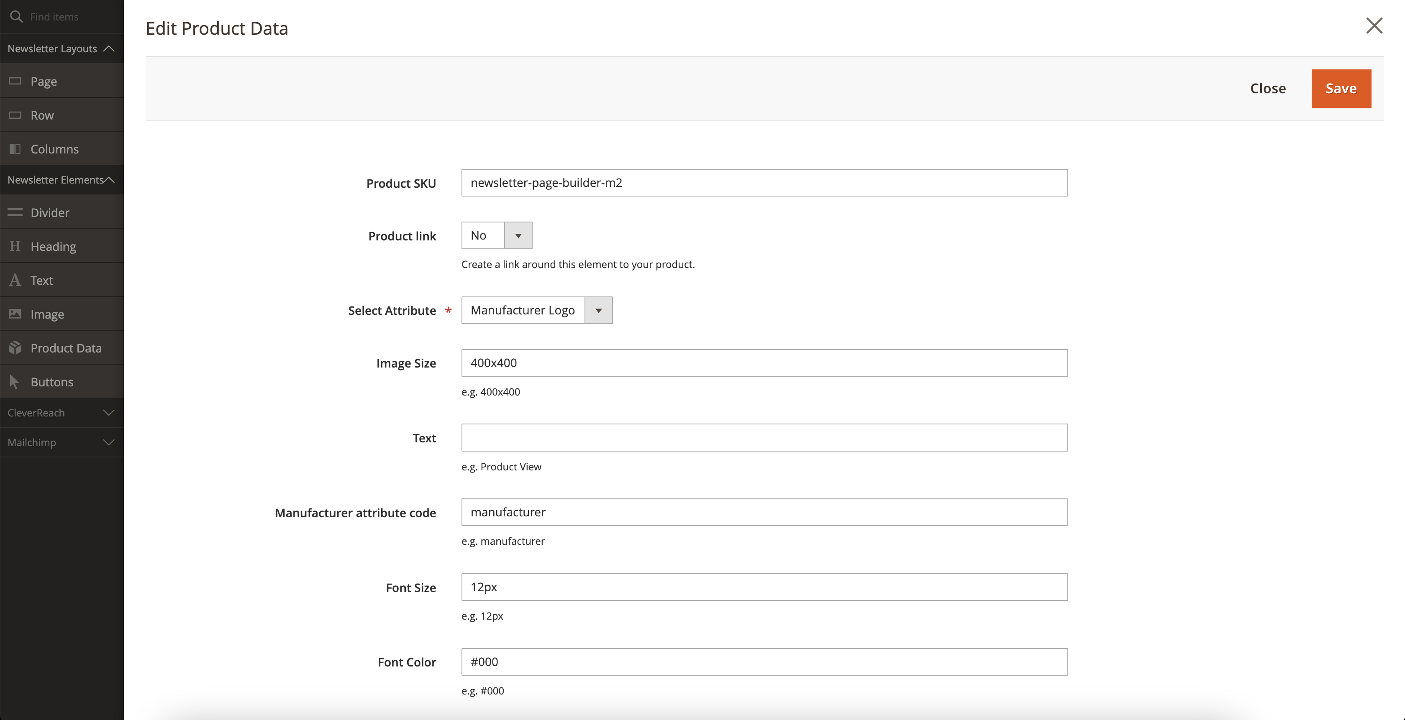Click the search magnifier icon

tap(16, 16)
